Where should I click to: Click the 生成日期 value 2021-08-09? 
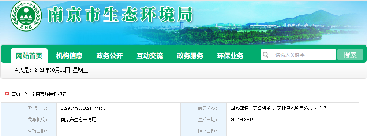(x=242, y=120)
